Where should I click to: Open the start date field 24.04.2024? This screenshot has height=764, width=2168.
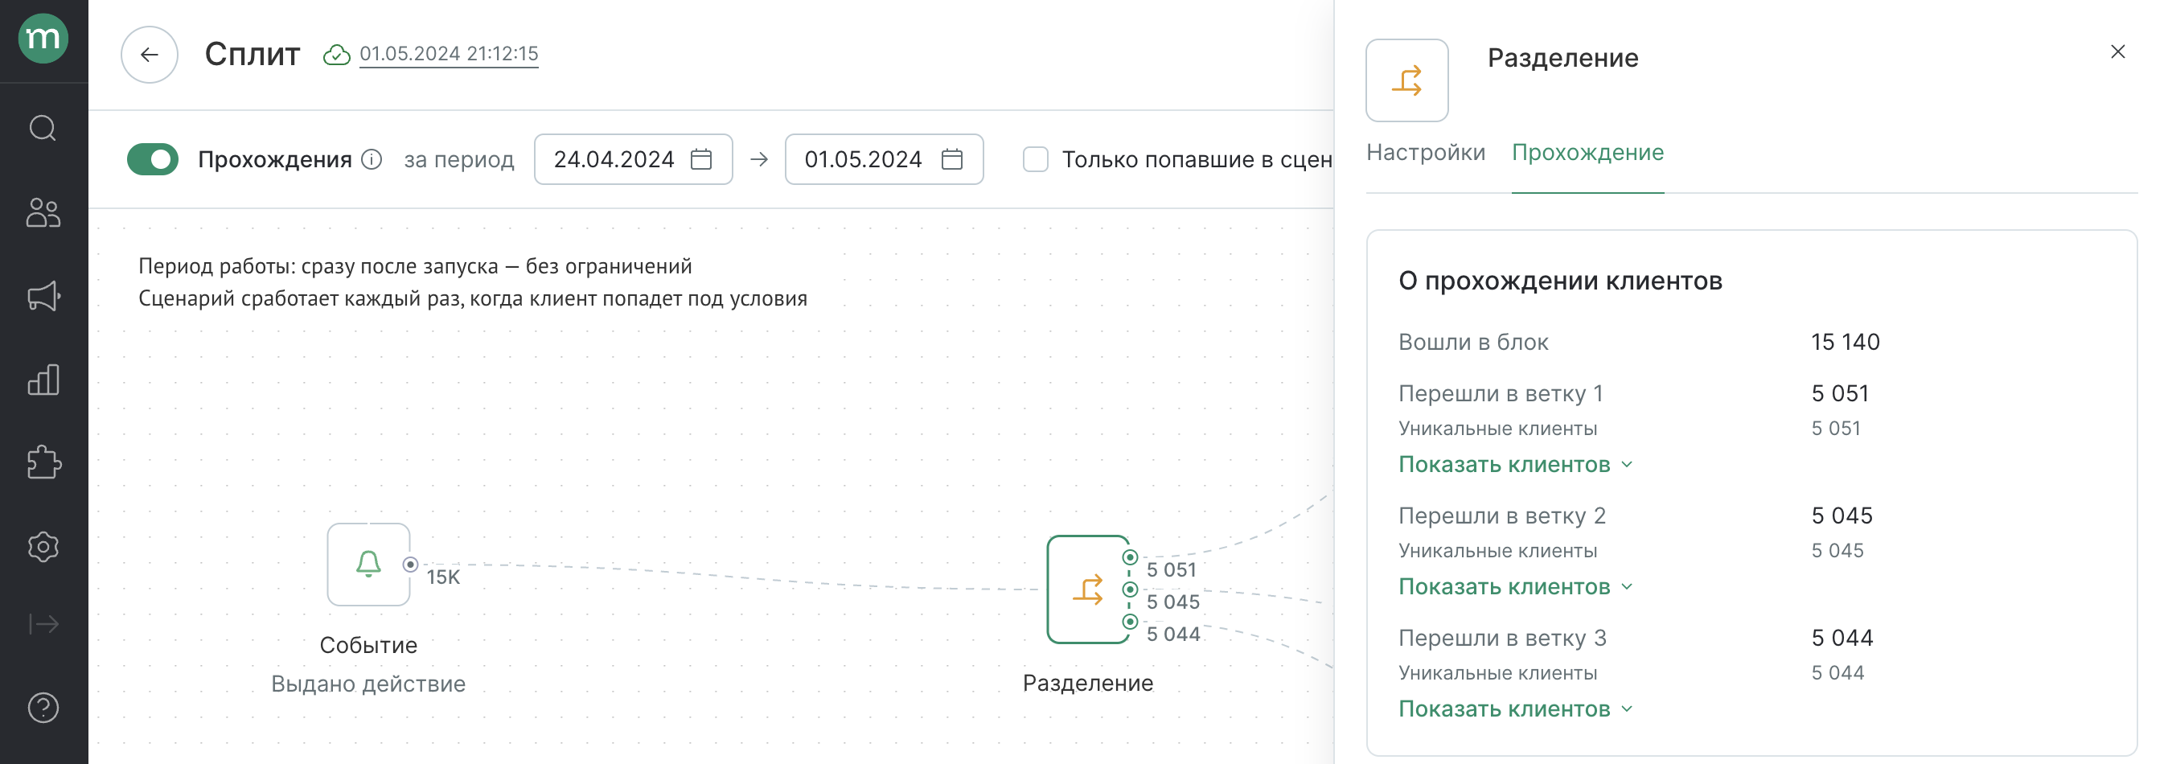(x=633, y=159)
